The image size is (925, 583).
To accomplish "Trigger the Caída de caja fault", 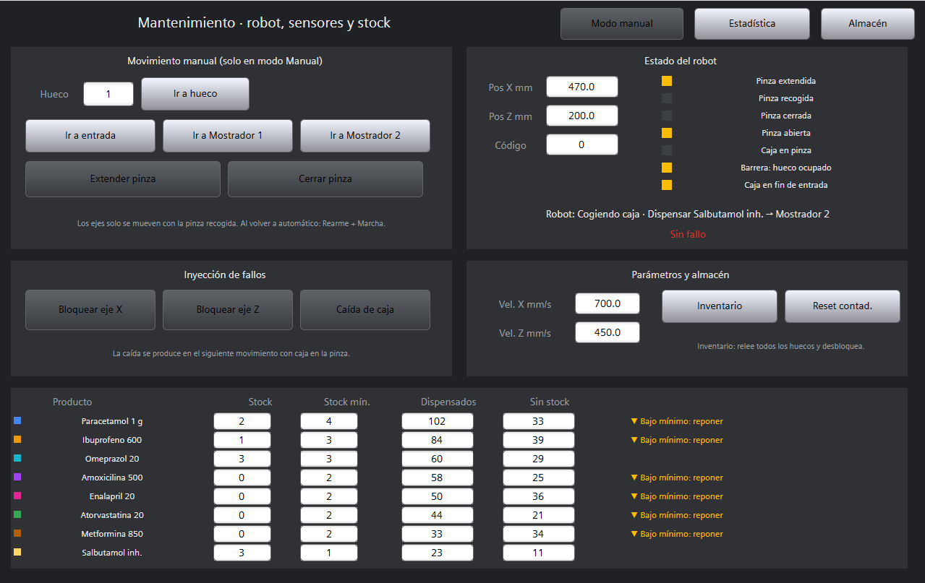I will [365, 310].
